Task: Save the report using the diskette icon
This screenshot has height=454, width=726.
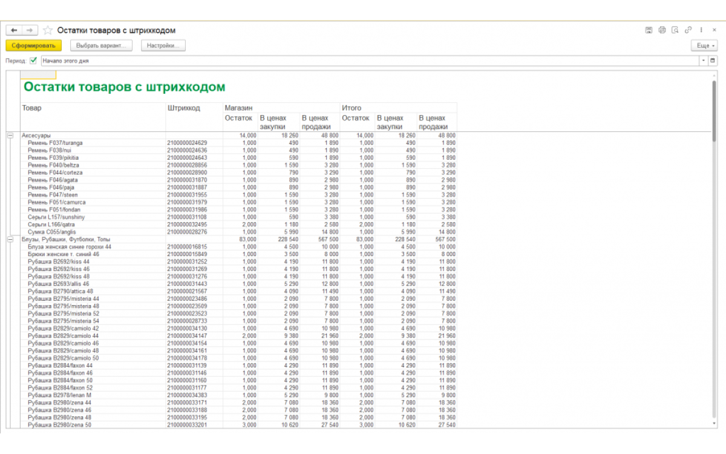Action: (649, 30)
